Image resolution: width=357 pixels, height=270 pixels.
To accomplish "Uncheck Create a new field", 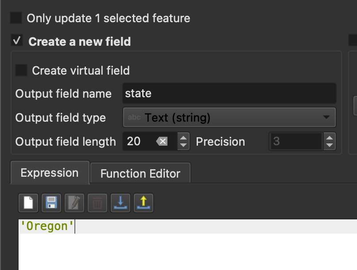I will [x=17, y=41].
